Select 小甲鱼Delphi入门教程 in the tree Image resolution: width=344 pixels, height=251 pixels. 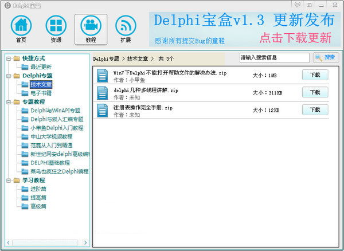(57, 128)
